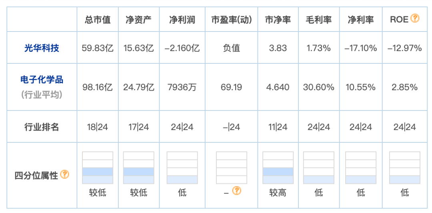This screenshot has height=213, width=432.
Task: Click the 净资产 column header
Action: point(139,19)
